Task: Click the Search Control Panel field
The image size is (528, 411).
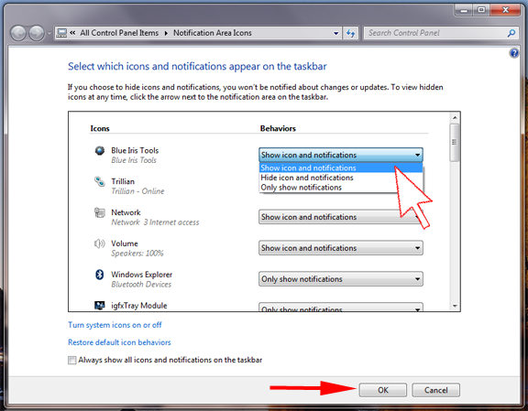Action: (436, 33)
